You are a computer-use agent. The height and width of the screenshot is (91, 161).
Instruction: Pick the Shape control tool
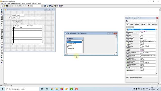click(x=2, y=51)
